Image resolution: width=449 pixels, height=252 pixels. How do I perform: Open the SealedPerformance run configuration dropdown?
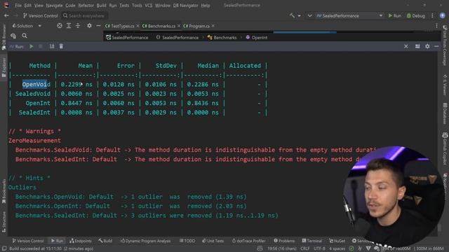349,15
